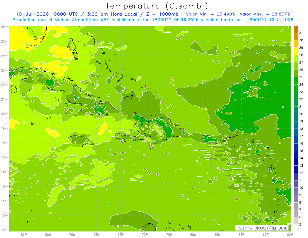Click the colorbar label 15
This screenshot has height=238, width=308.
coord(301,151)
